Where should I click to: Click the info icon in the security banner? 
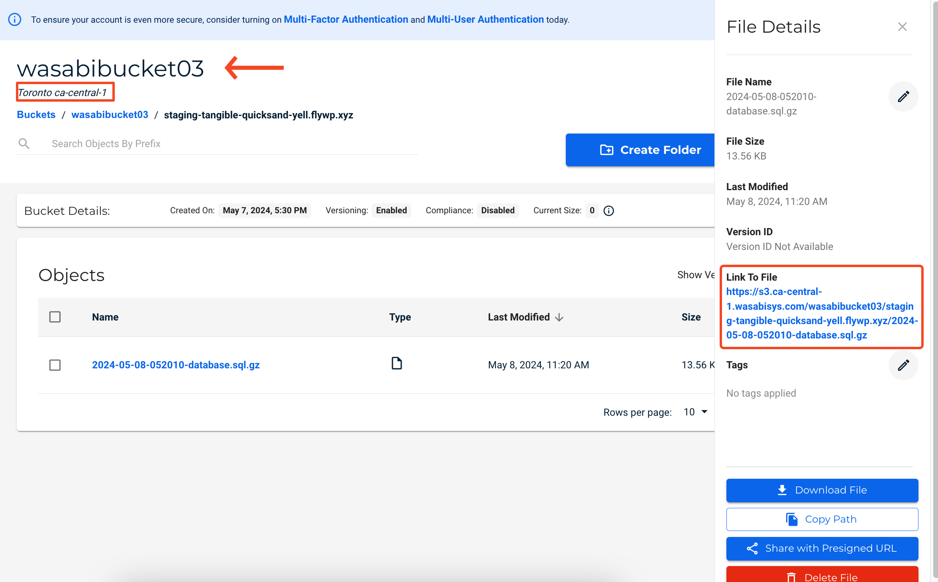[15, 20]
